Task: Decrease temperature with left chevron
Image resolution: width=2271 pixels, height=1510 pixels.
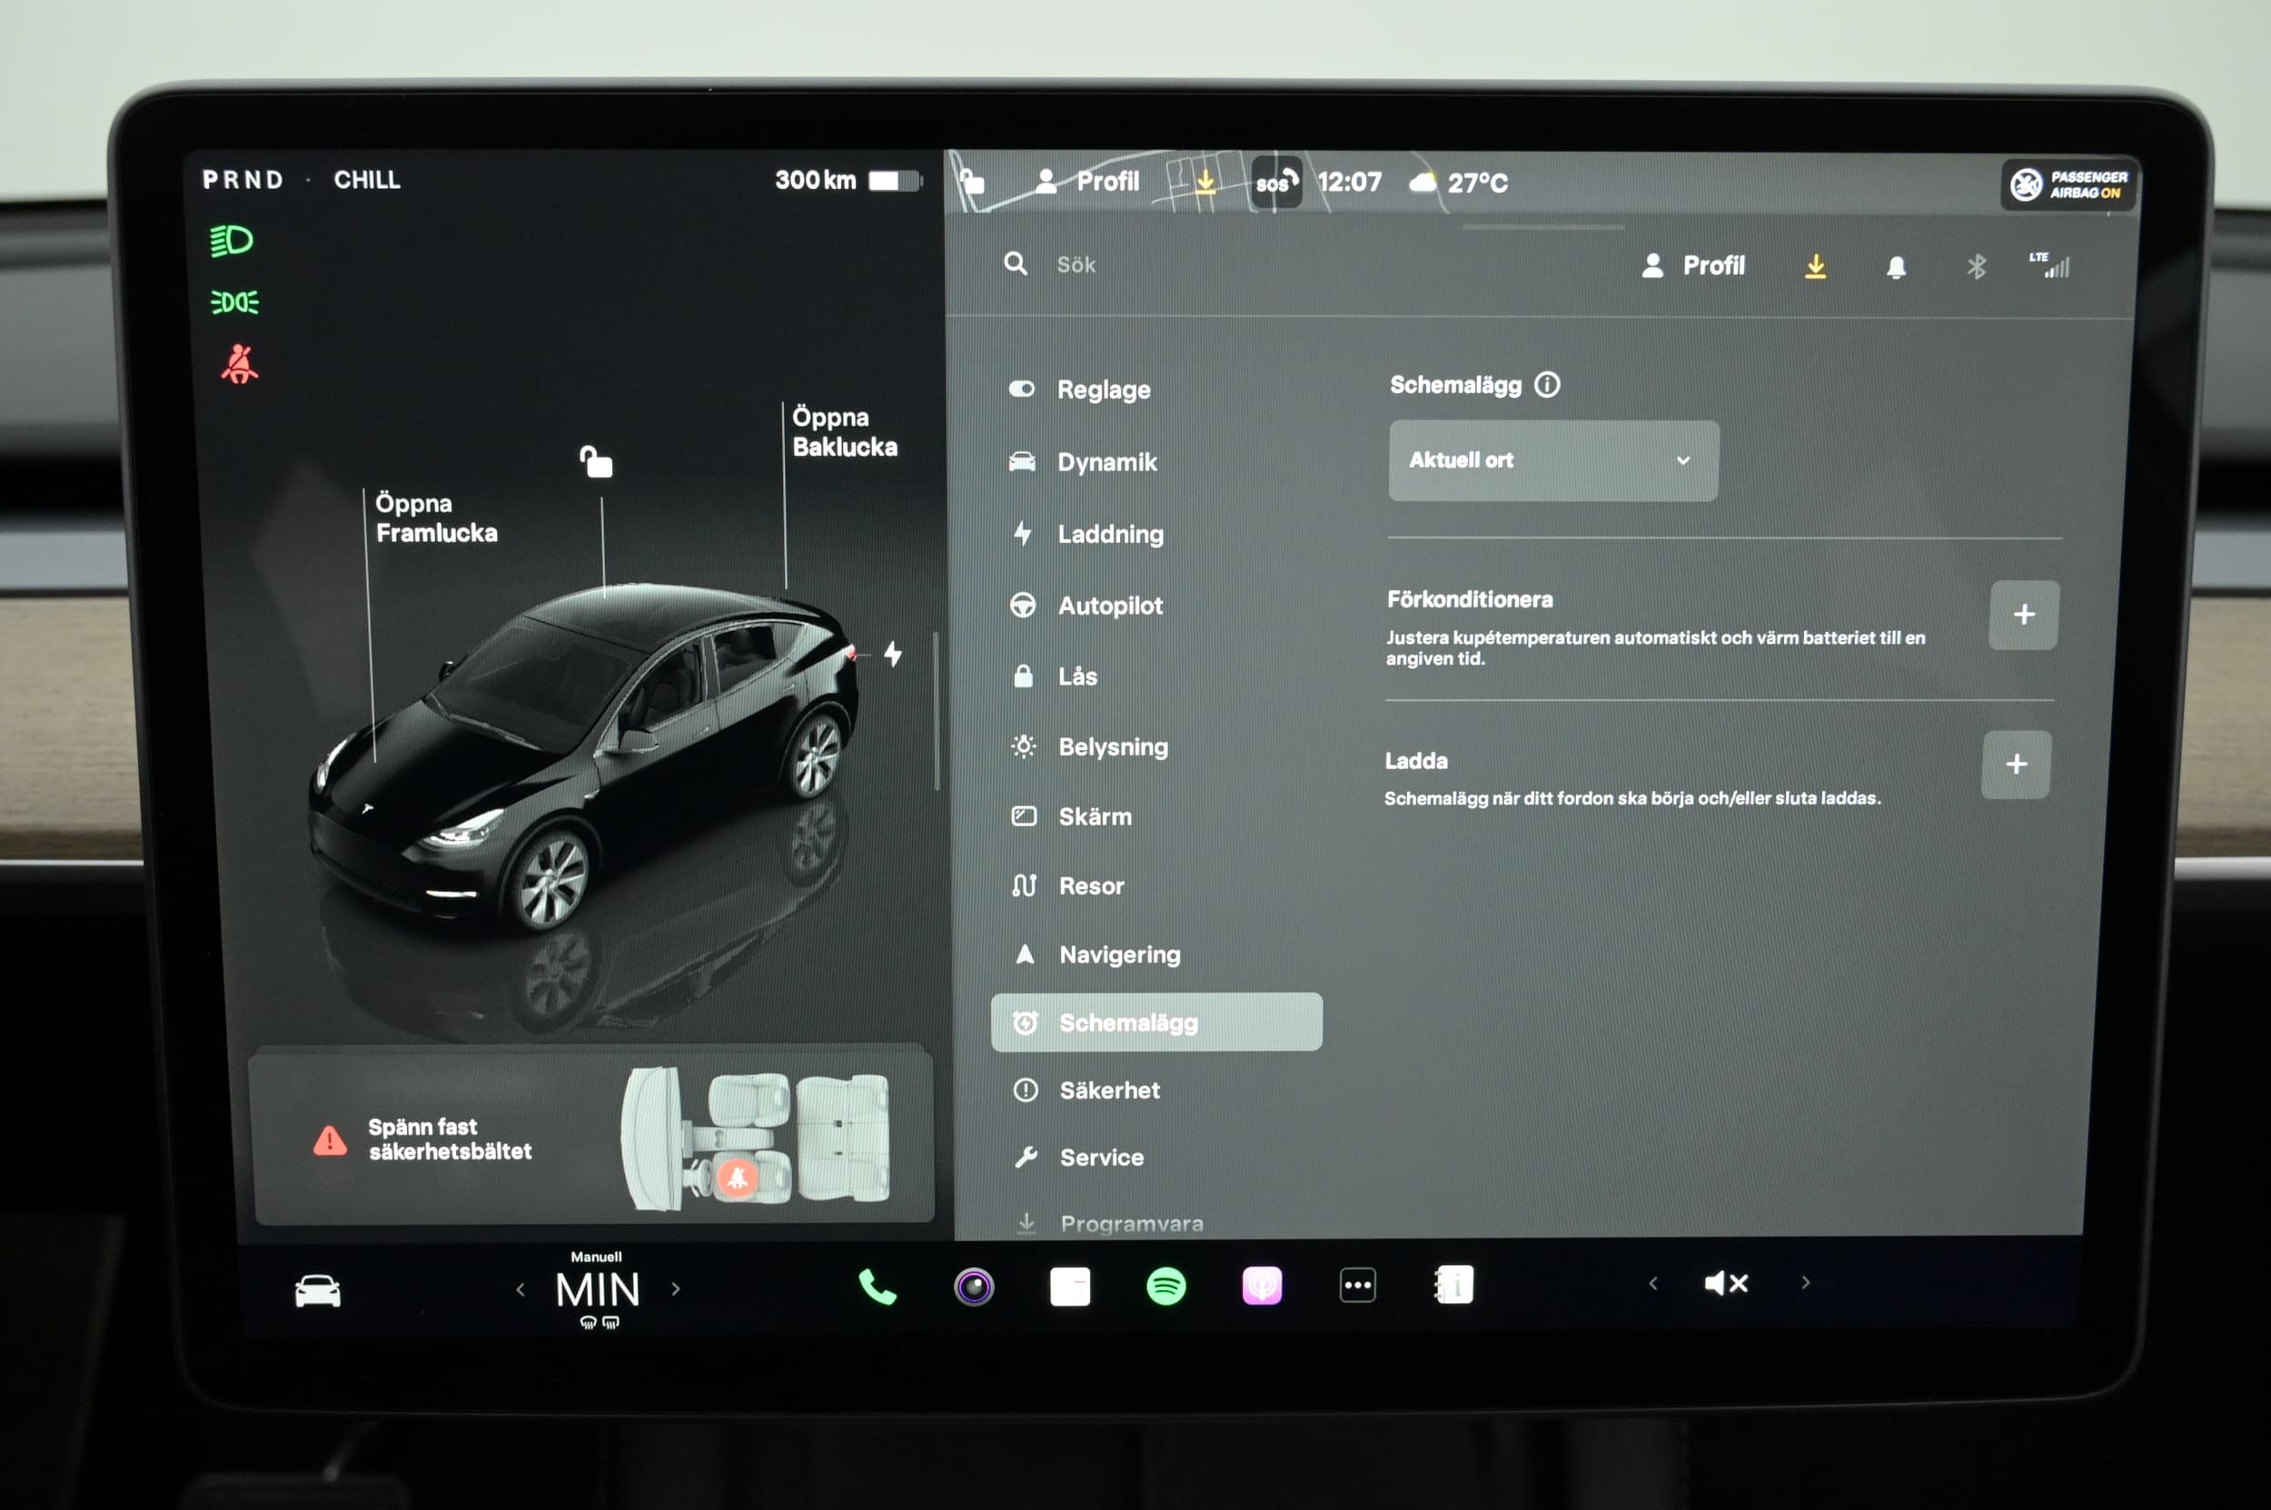Action: click(x=521, y=1288)
